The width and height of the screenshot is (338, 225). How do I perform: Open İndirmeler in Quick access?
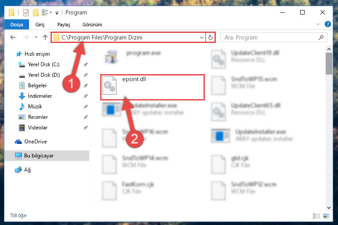[x=40, y=96]
